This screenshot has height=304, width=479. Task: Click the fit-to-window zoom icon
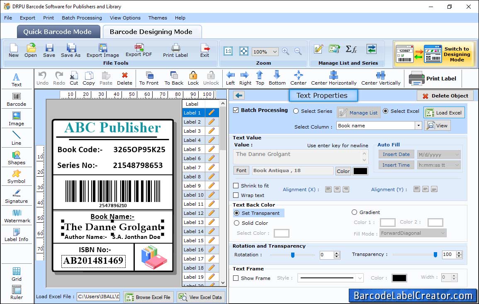coord(243,51)
